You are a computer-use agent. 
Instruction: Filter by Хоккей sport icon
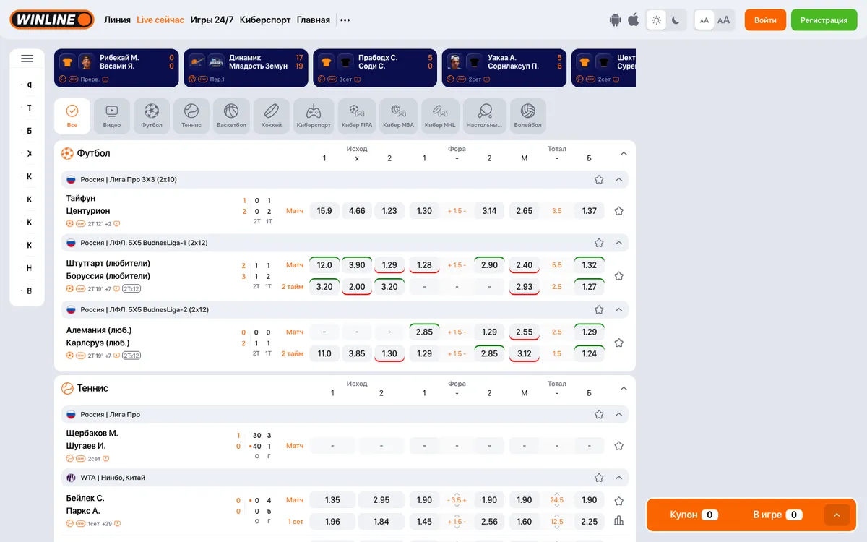(272, 116)
